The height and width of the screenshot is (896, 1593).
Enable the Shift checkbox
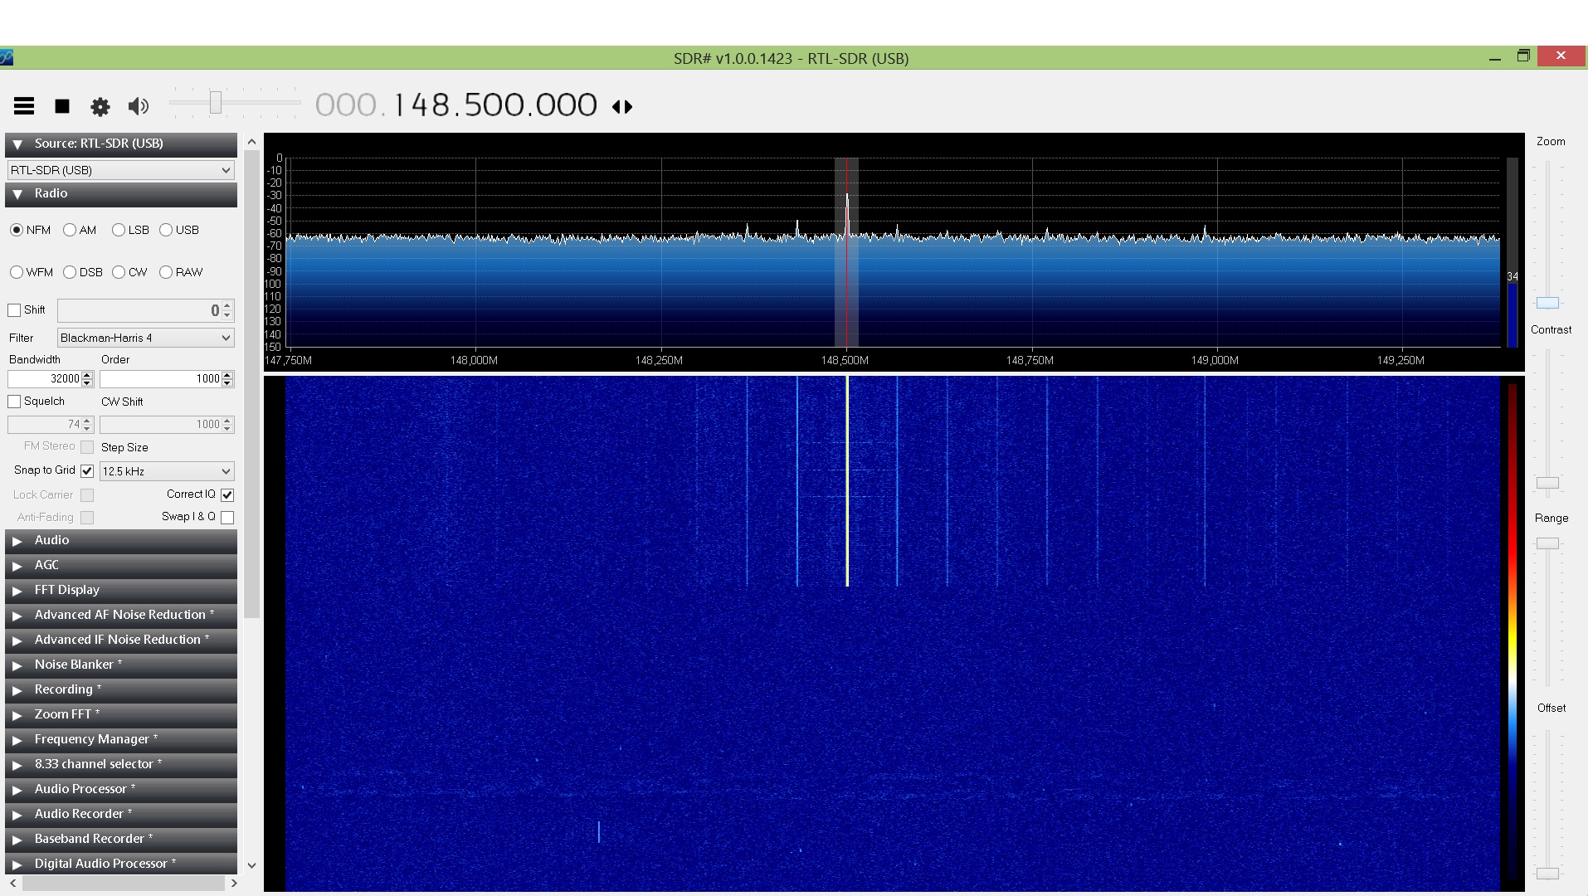coord(14,310)
